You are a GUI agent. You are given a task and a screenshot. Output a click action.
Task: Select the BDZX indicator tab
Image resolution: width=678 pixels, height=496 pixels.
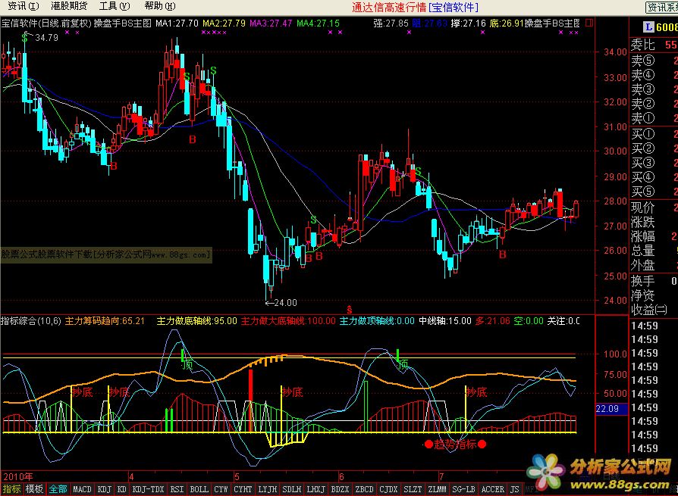tap(341, 489)
